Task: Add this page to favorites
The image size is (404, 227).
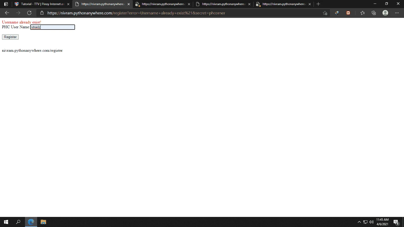Action: pos(325,13)
